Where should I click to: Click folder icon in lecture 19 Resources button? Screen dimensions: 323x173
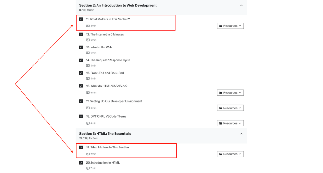[x=220, y=154]
